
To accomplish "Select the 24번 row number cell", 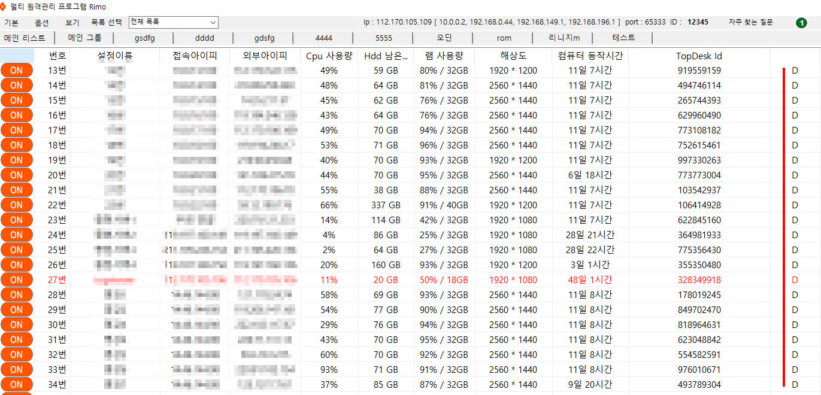I will pos(57,235).
